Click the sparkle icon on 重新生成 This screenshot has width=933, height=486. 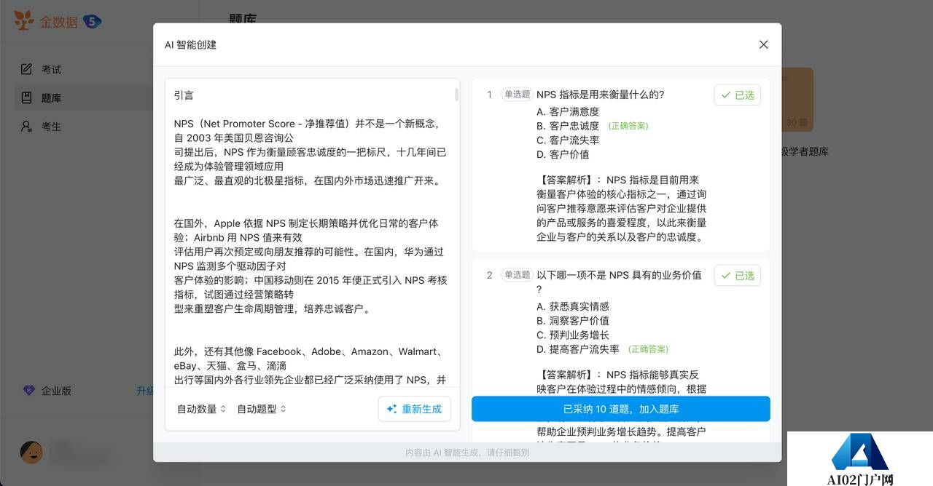pyautogui.click(x=392, y=409)
